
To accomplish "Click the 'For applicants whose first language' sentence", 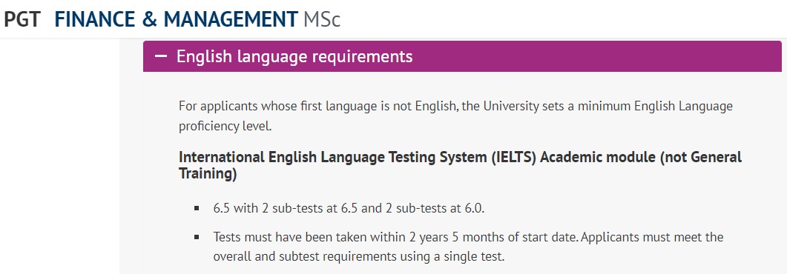I will tap(455, 106).
